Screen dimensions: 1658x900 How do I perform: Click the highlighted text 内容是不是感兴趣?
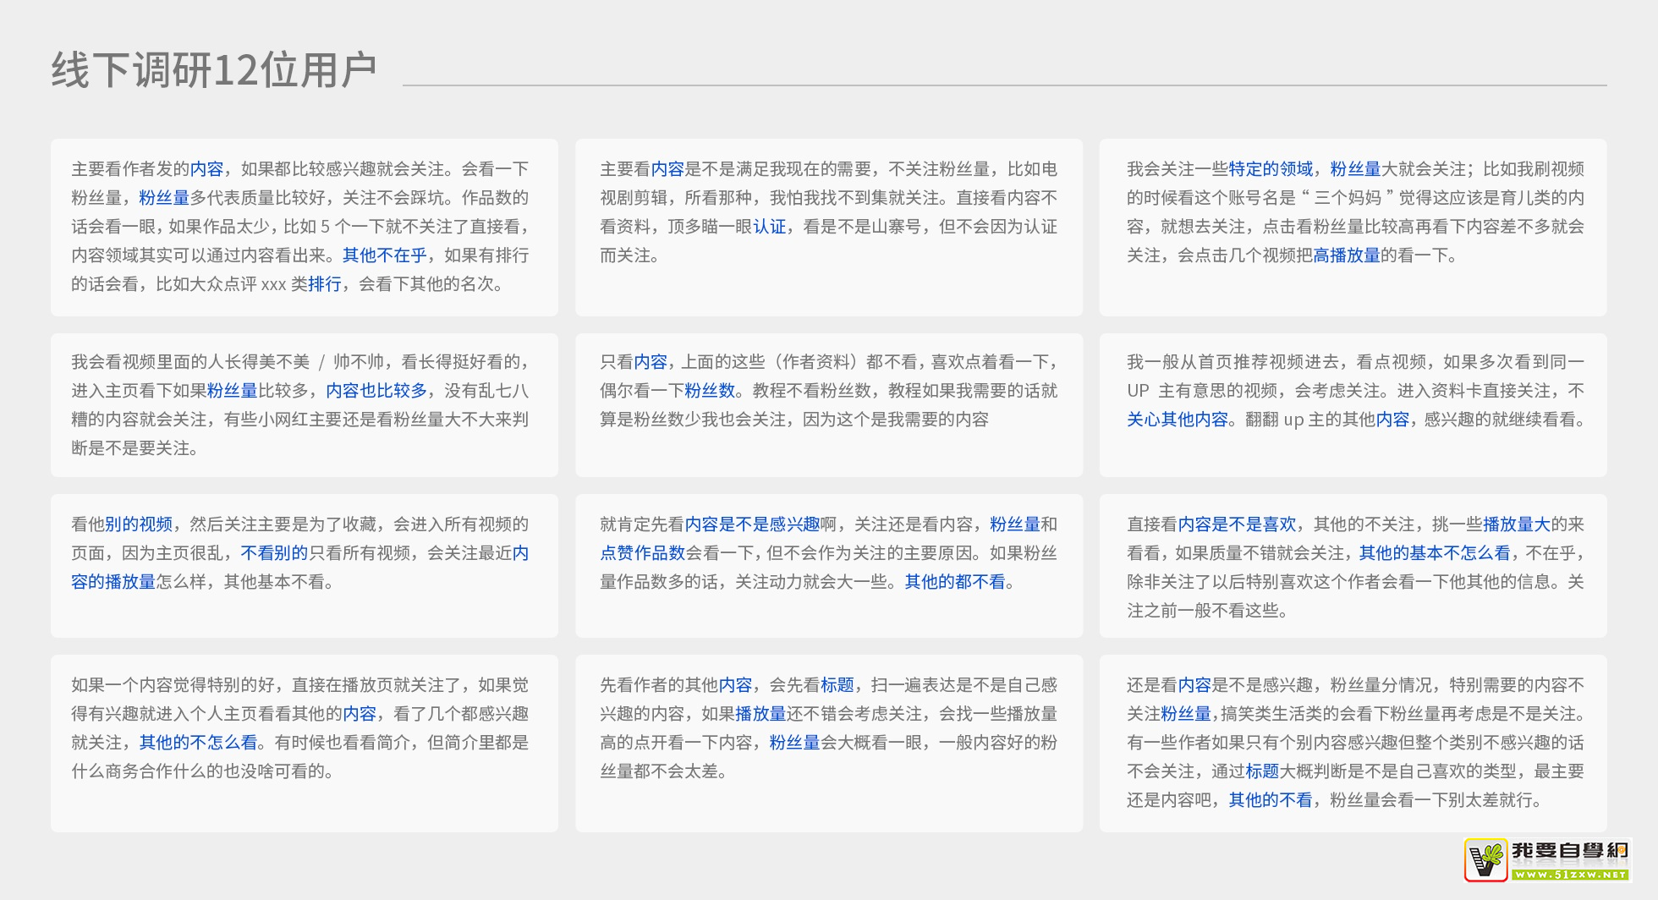[752, 524]
